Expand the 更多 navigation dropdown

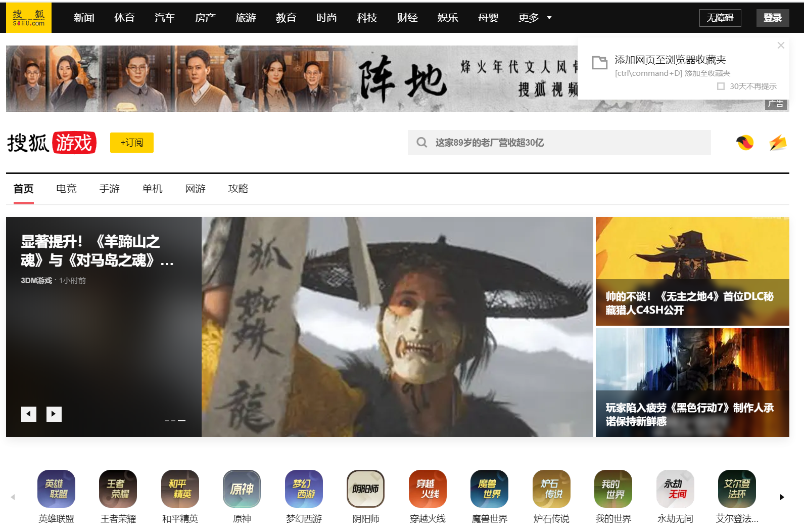535,18
